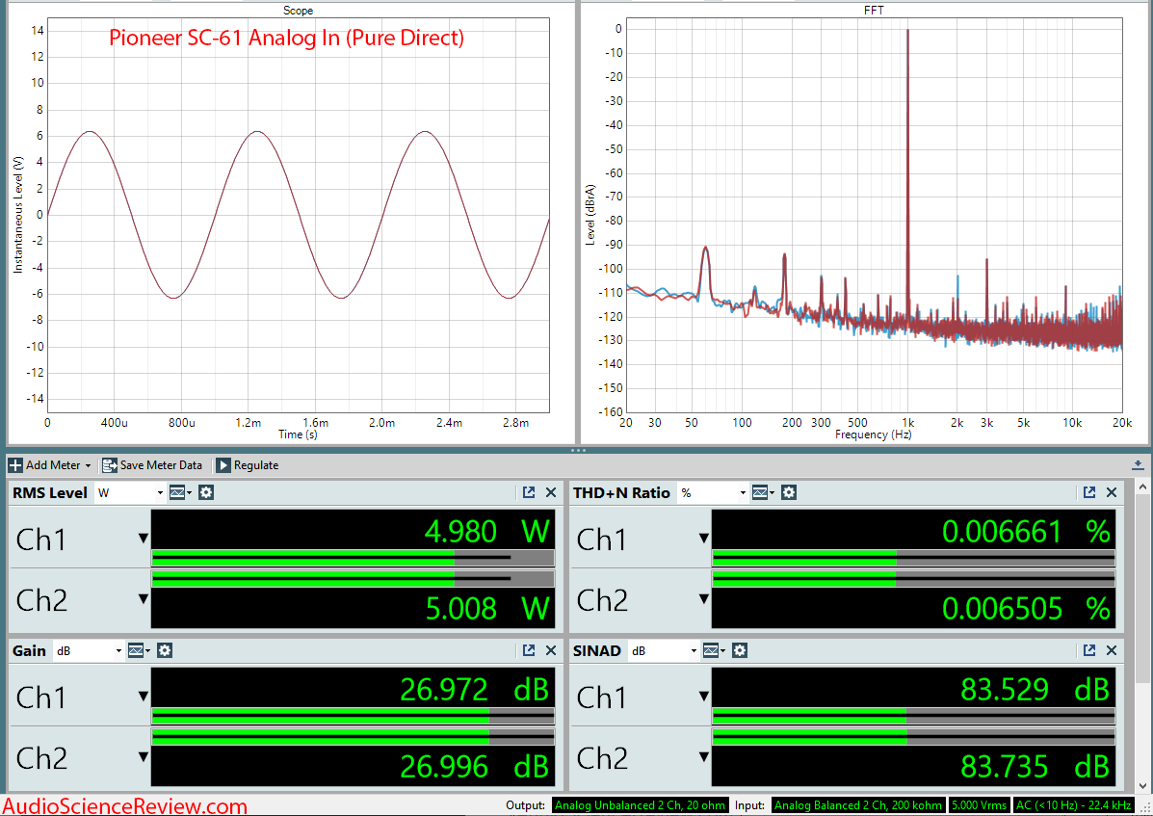1153x816 pixels.
Task: Click meters panel scroll up arrow
Action: [1142, 487]
